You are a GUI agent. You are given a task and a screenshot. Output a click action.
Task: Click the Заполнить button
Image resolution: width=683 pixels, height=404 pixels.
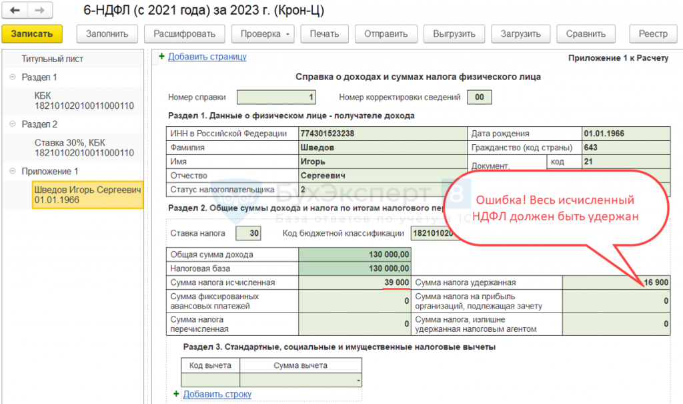[x=107, y=34]
